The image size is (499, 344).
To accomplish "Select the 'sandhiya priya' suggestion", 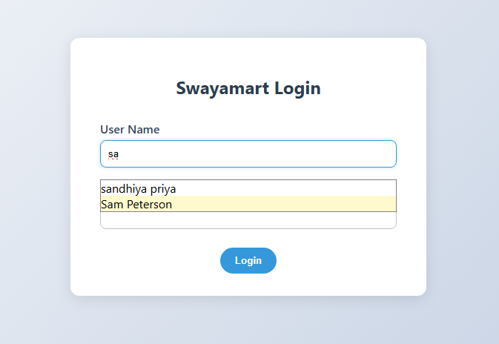I will (x=139, y=188).
